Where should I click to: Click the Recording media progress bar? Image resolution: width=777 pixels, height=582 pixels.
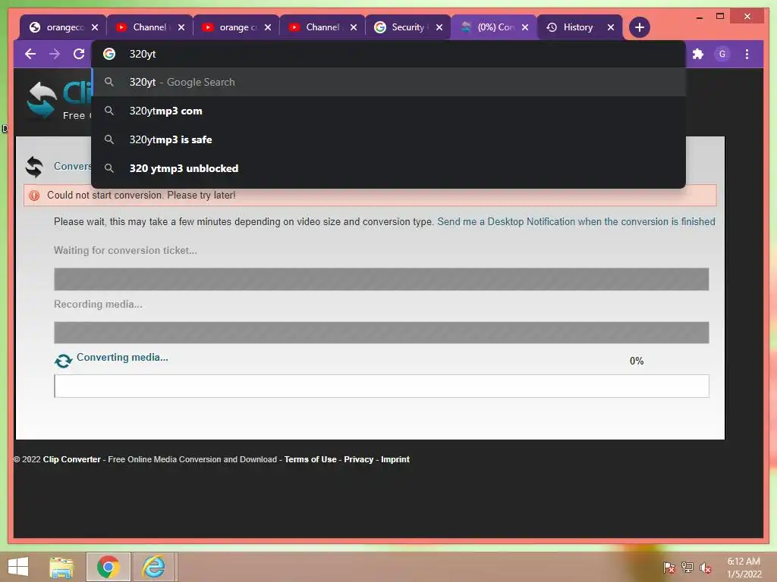tap(381, 333)
